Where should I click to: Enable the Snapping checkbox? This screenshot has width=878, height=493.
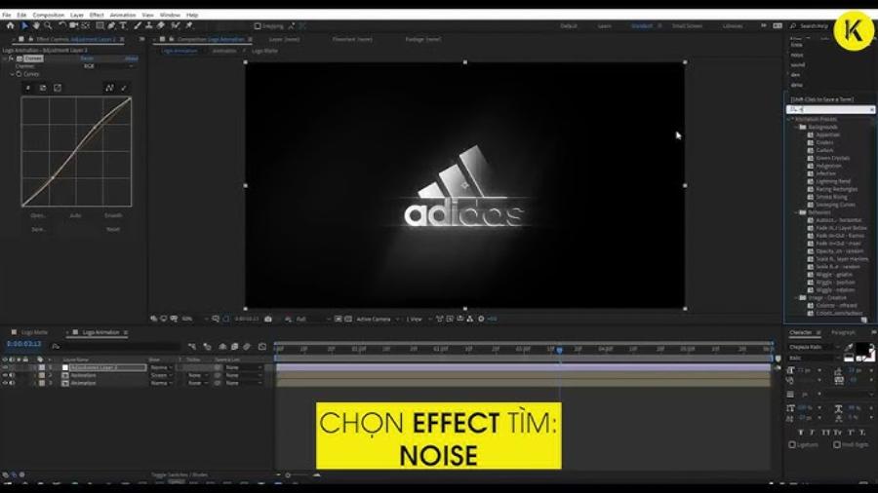click(258, 26)
